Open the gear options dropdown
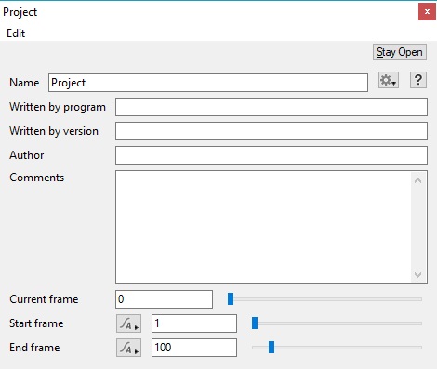This screenshot has height=369, width=437. coord(389,81)
